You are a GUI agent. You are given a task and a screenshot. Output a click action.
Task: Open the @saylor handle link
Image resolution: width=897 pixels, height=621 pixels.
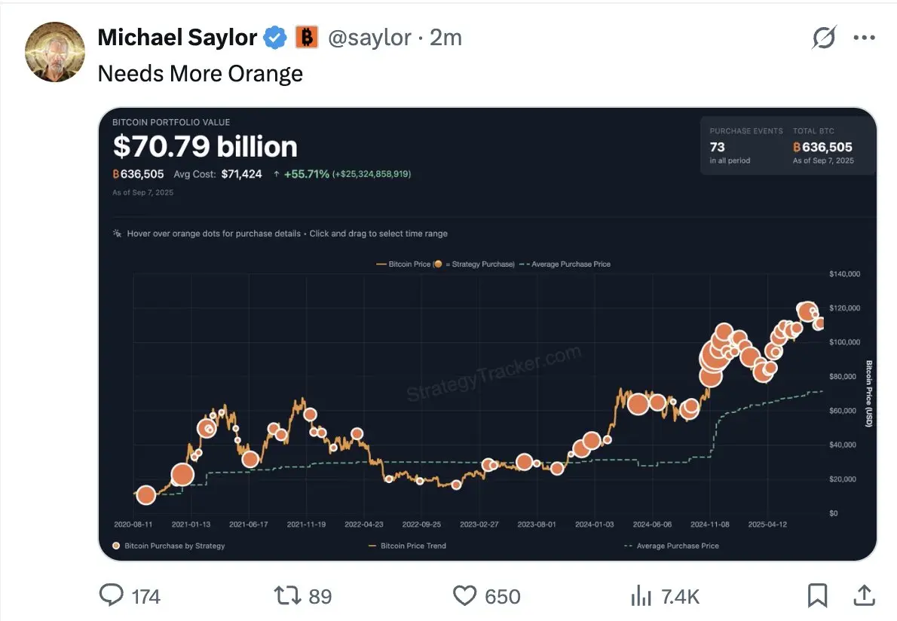click(369, 38)
